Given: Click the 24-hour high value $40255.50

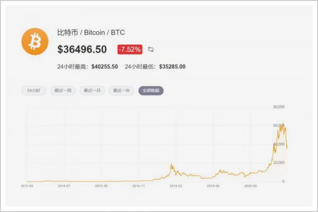Looking at the screenshot, I should pos(104,67).
